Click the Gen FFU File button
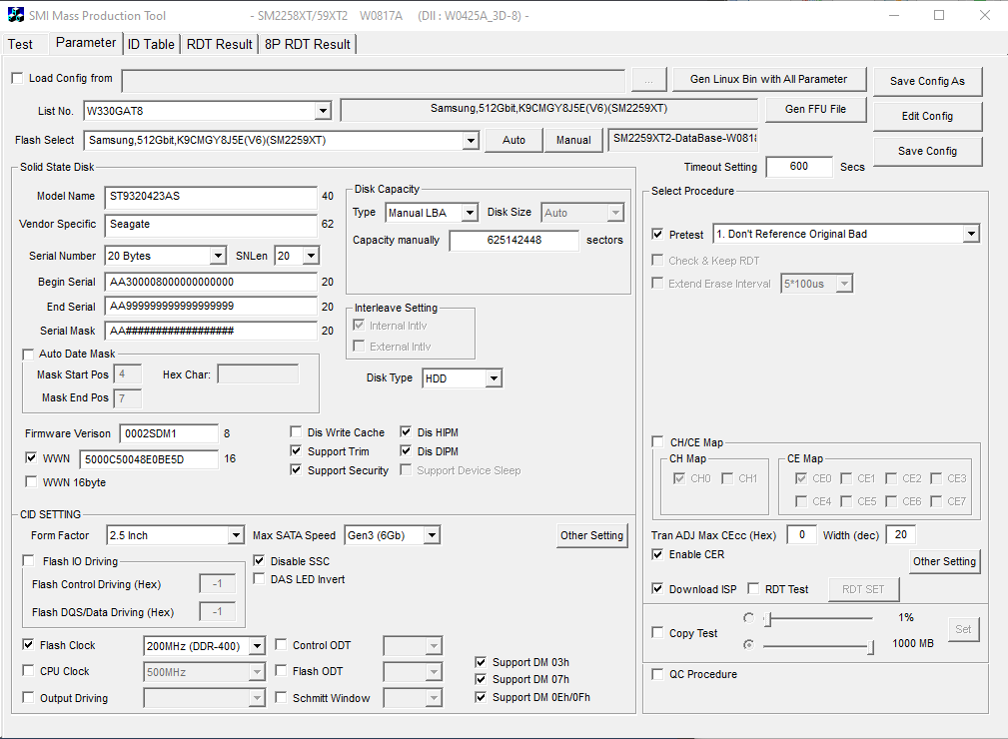The image size is (1008, 739). click(x=817, y=110)
